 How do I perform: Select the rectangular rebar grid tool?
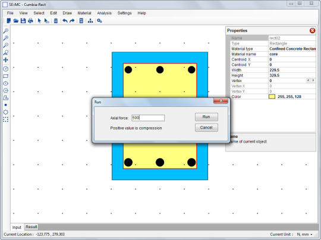[6, 119]
